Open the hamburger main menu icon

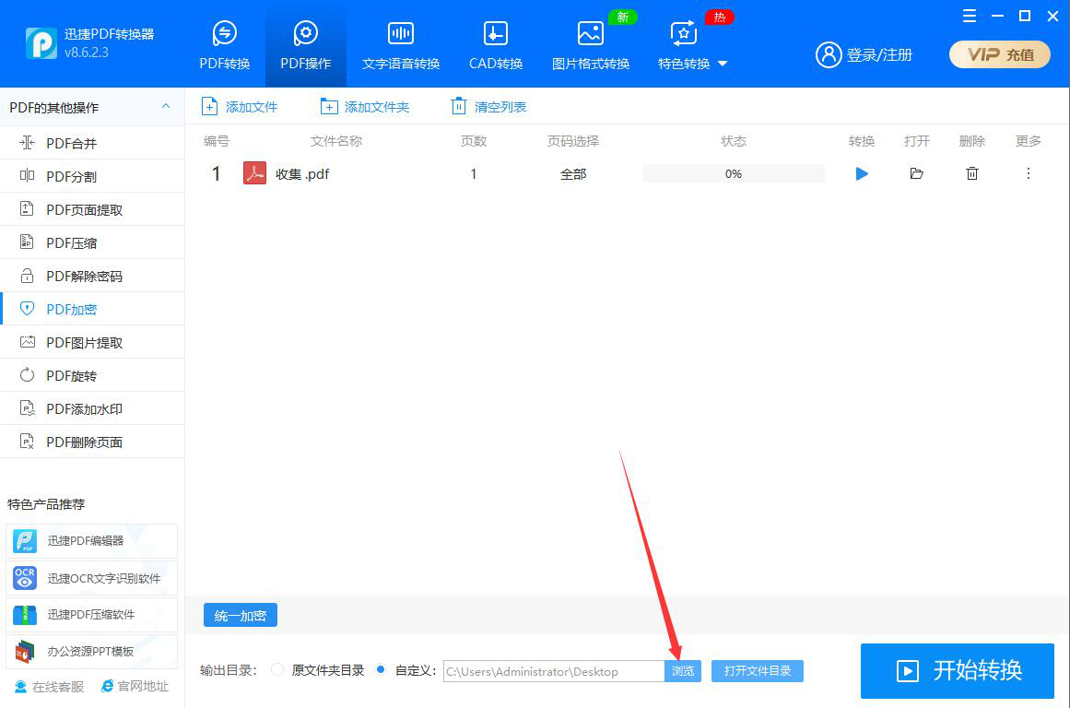pos(969,16)
